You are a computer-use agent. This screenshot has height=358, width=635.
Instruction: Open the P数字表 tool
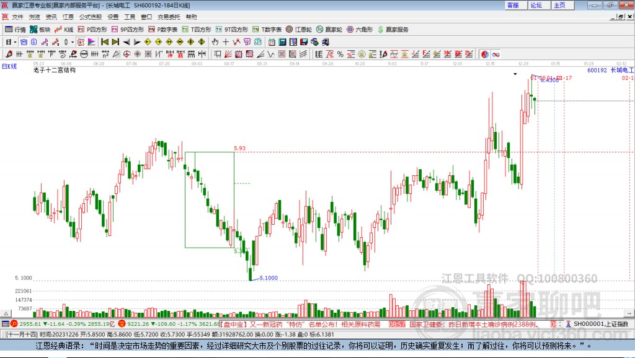click(x=163, y=30)
